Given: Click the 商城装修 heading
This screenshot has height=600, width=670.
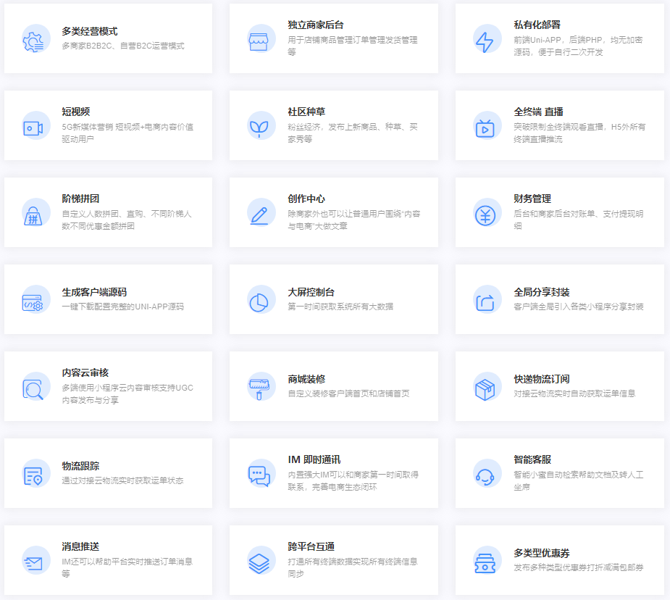Looking at the screenshot, I should pos(306,379).
